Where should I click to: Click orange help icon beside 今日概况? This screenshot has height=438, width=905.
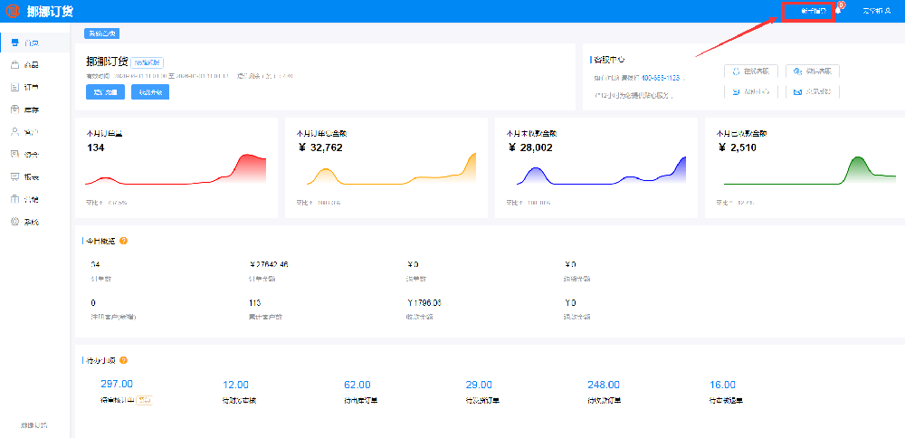tap(123, 241)
